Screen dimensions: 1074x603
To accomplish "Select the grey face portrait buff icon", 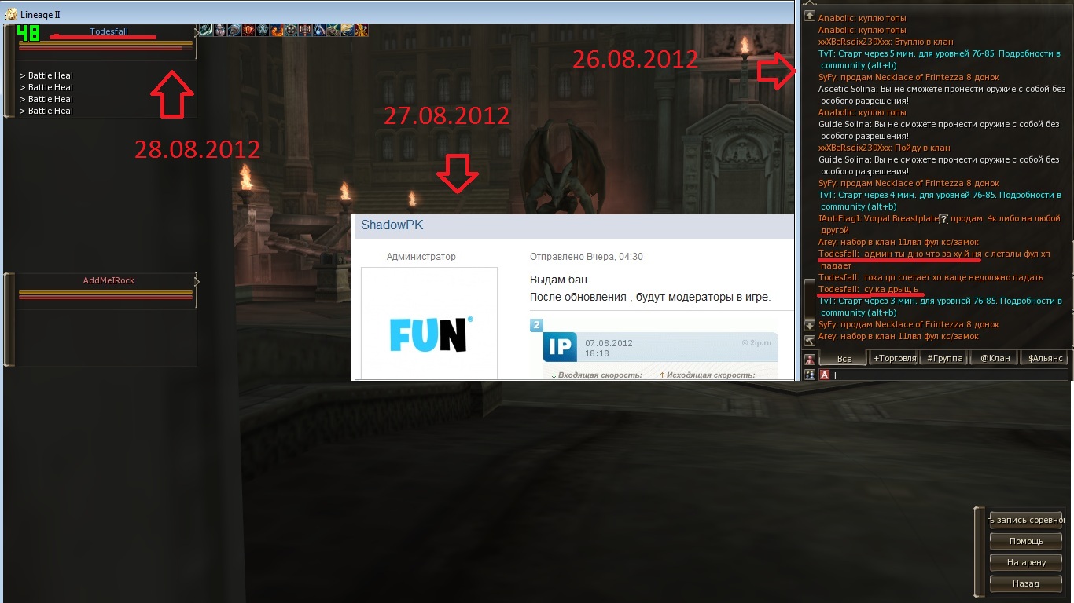I will 219,31.
